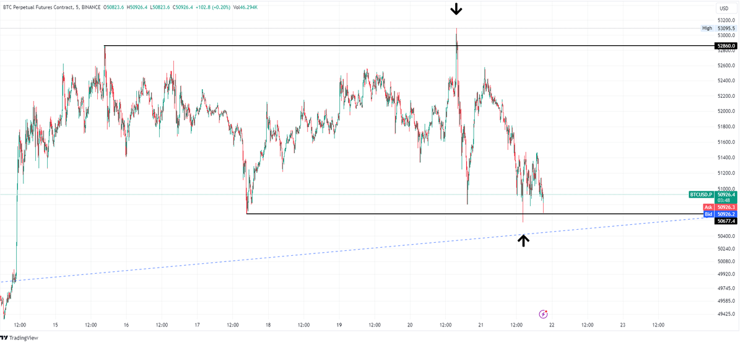
Task: Click the blue Bid 50926.2 label
Action: point(720,214)
